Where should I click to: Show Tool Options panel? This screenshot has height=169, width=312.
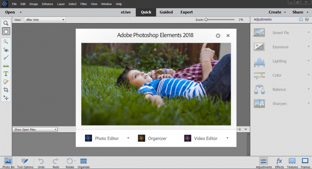click(25, 163)
